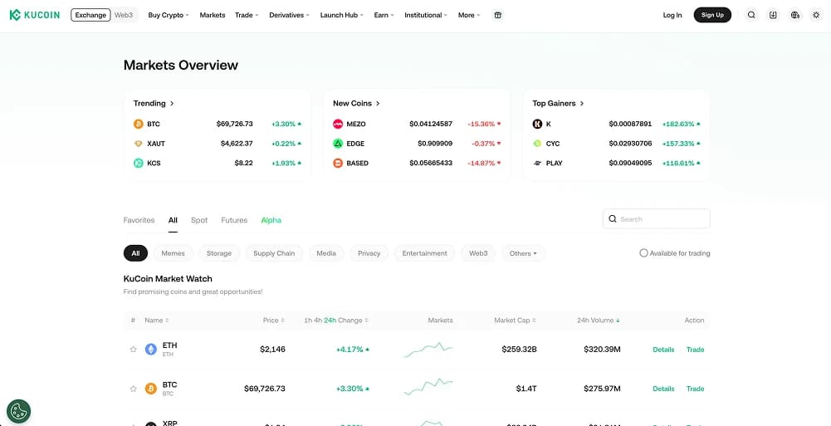Click the XAUT coin icon in Trending
831x426 pixels.
click(x=139, y=144)
